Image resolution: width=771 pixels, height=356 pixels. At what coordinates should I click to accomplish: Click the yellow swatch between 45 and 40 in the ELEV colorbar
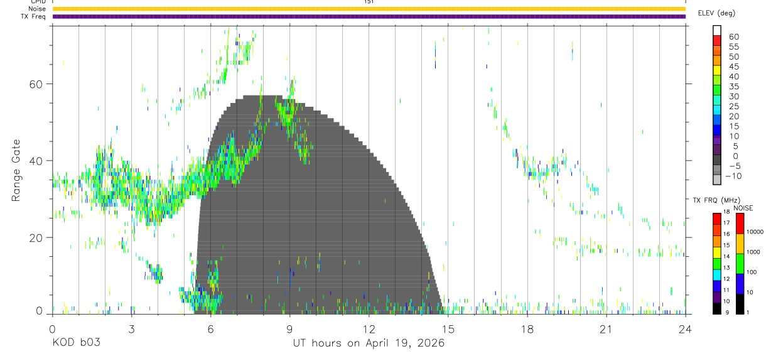point(717,71)
